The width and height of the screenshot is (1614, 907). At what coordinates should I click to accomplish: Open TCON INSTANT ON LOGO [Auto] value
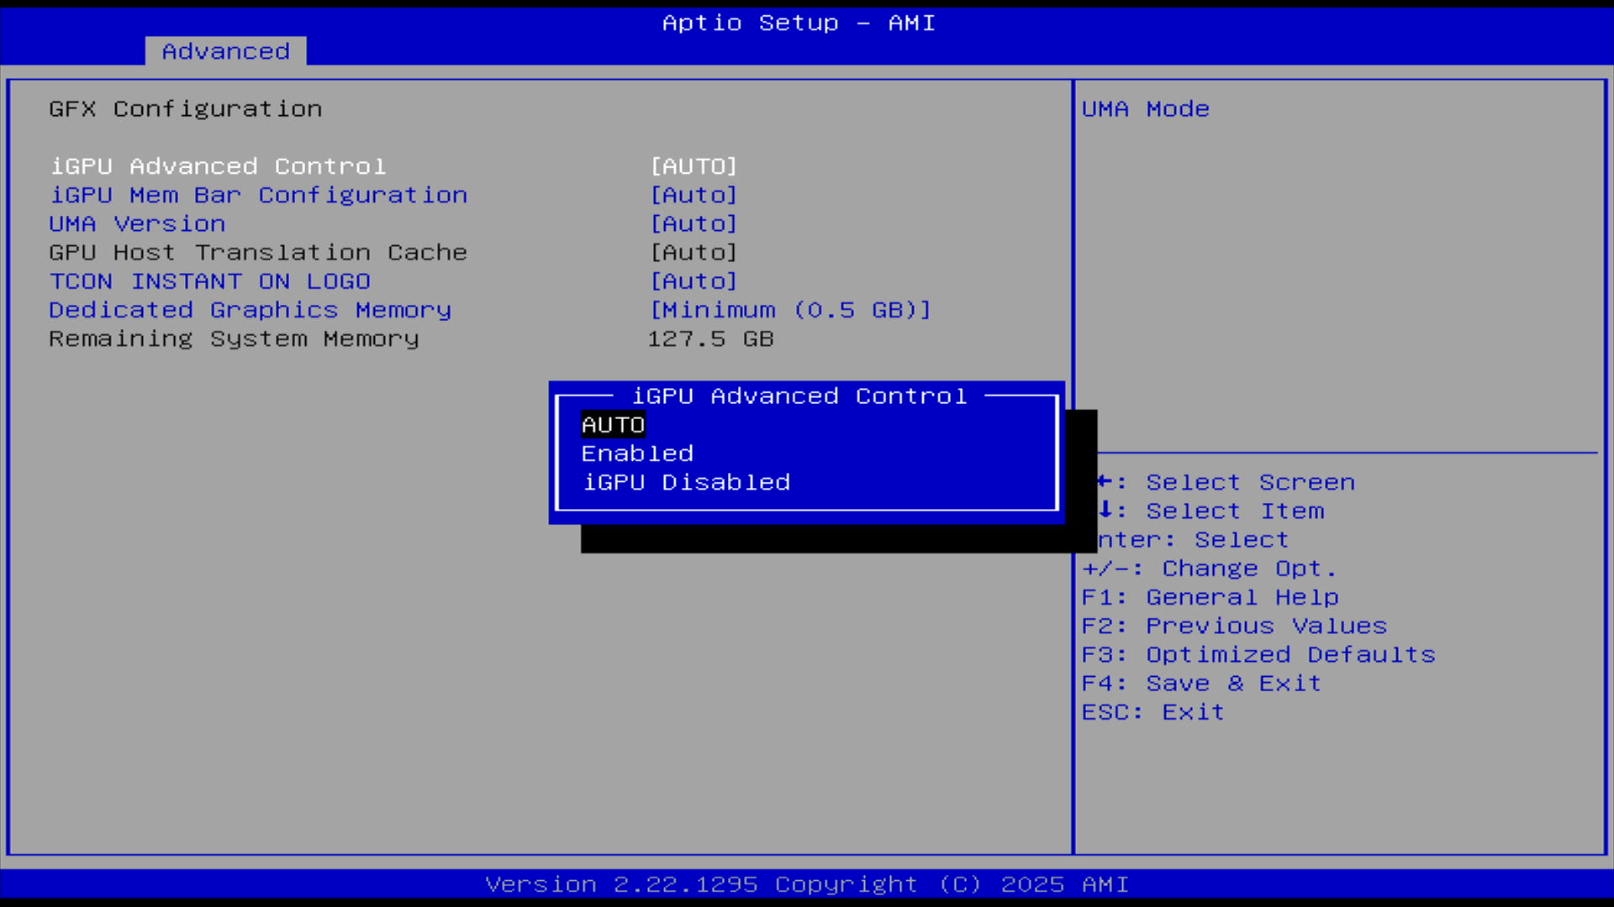(x=694, y=281)
